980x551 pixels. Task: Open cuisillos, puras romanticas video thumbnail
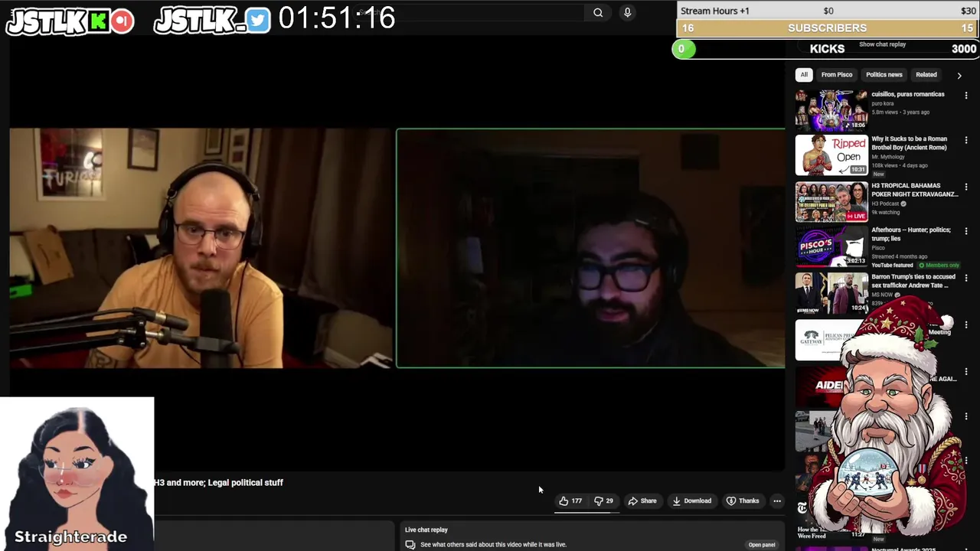831,110
